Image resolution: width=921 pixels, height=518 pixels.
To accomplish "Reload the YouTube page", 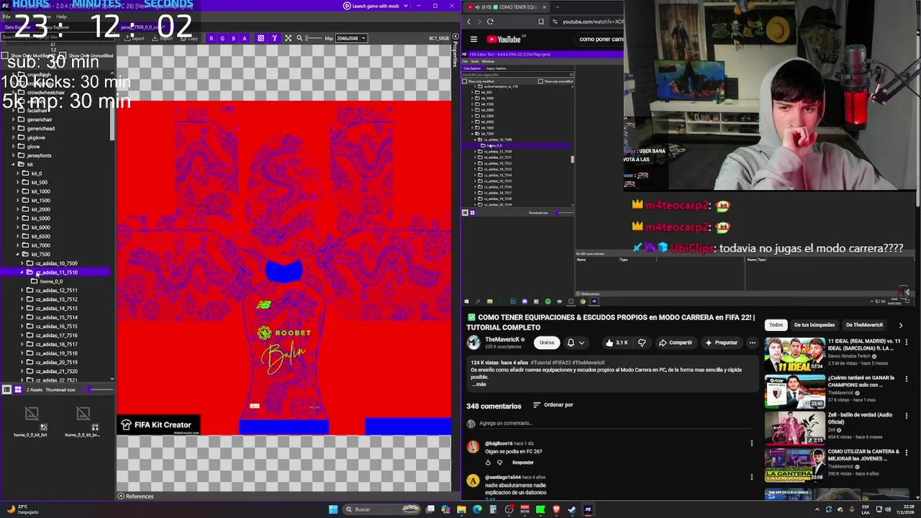I will coord(490,22).
